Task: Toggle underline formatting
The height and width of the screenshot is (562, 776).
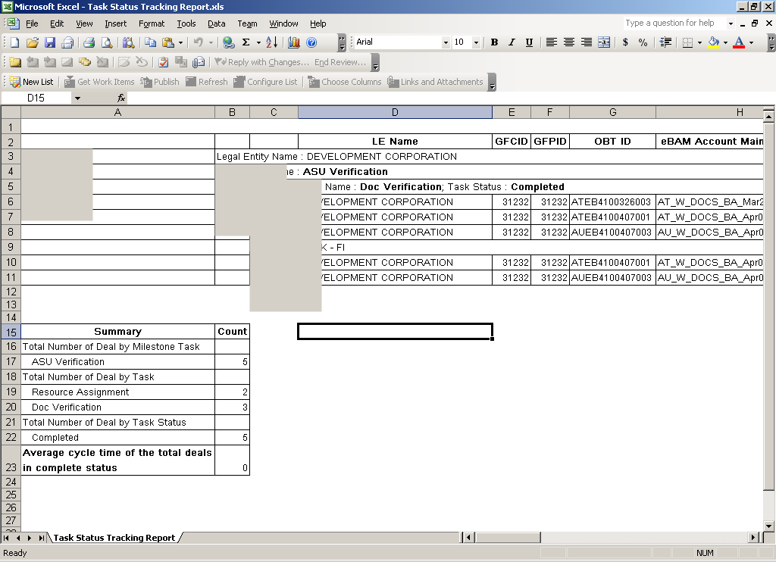Action: click(x=529, y=42)
